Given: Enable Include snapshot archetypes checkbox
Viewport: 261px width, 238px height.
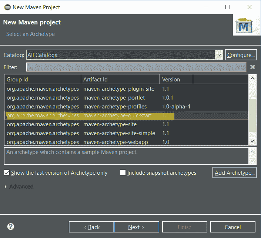Looking at the screenshot, I should [x=123, y=172].
